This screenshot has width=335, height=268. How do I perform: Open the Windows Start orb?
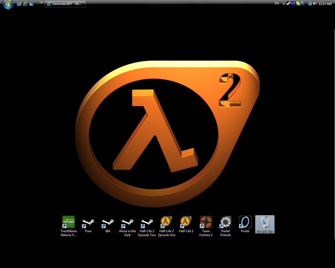tap(8, 4)
